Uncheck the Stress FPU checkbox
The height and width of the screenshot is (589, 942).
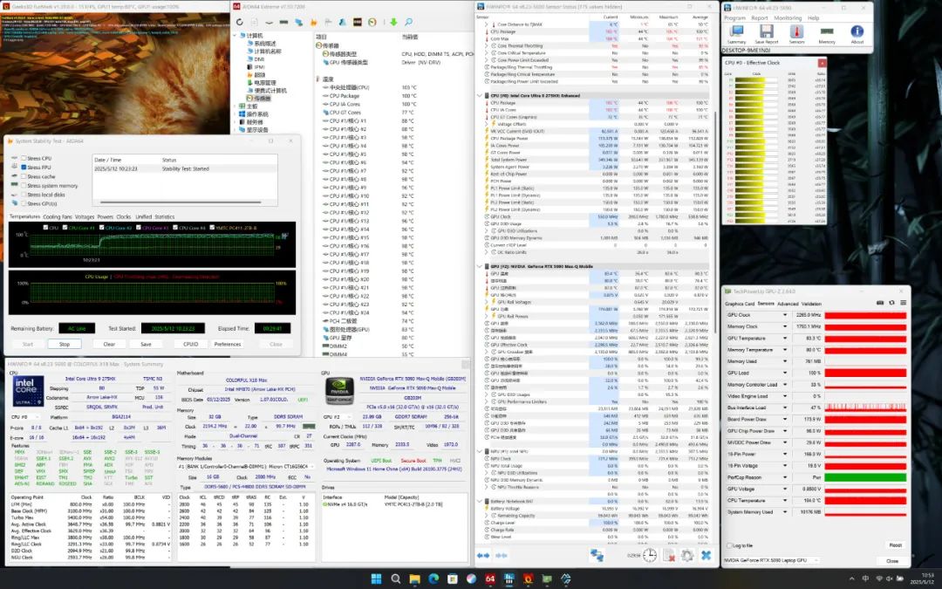click(x=24, y=168)
